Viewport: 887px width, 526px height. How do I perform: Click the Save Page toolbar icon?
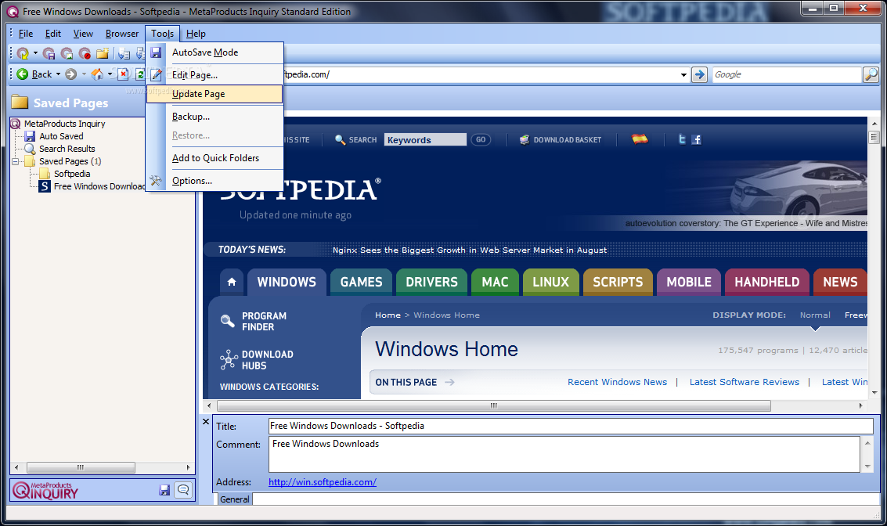pyautogui.click(x=49, y=54)
